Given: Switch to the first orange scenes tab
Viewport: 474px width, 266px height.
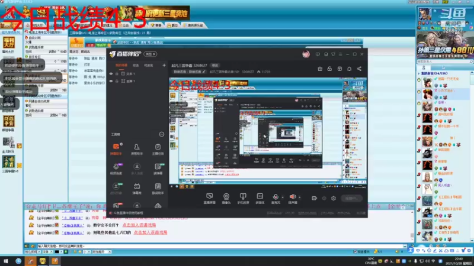Looking at the screenshot, I should 121,65.
